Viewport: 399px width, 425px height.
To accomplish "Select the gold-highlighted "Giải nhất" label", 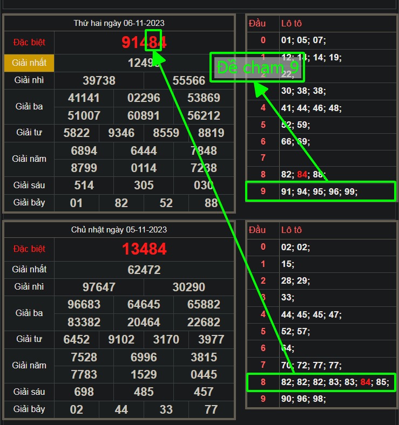I will coord(30,63).
